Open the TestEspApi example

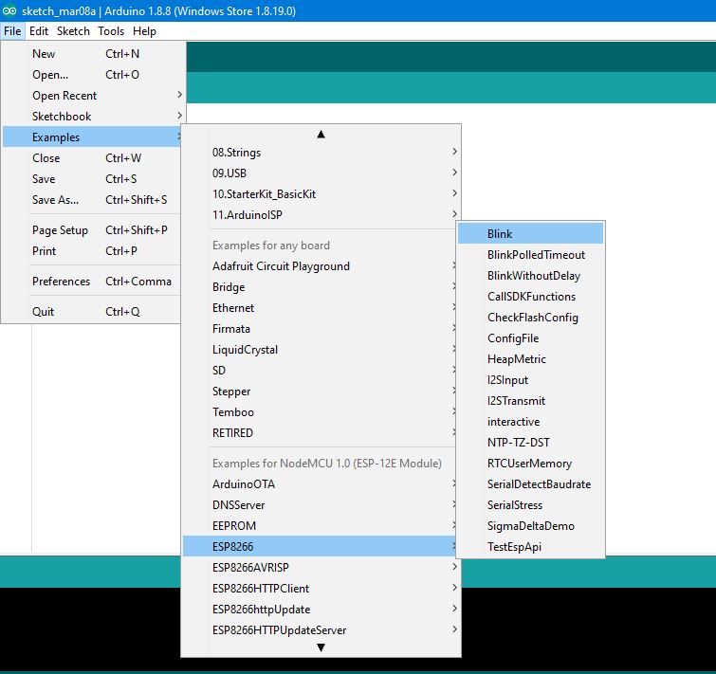point(531,547)
